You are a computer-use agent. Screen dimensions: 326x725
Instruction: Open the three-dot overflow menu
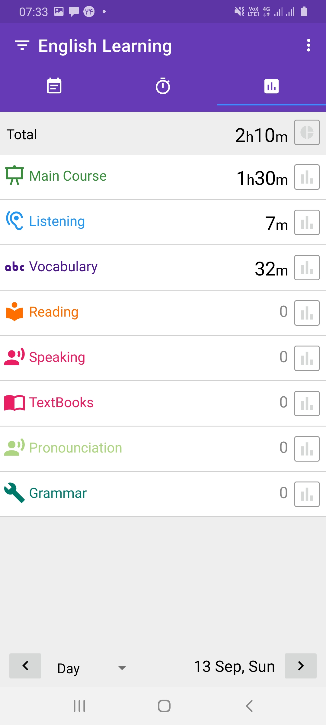(308, 45)
